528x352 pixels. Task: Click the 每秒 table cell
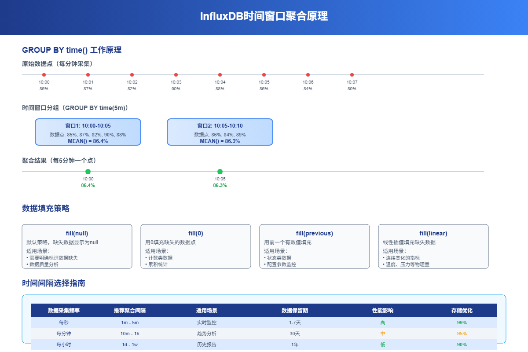click(x=64, y=323)
